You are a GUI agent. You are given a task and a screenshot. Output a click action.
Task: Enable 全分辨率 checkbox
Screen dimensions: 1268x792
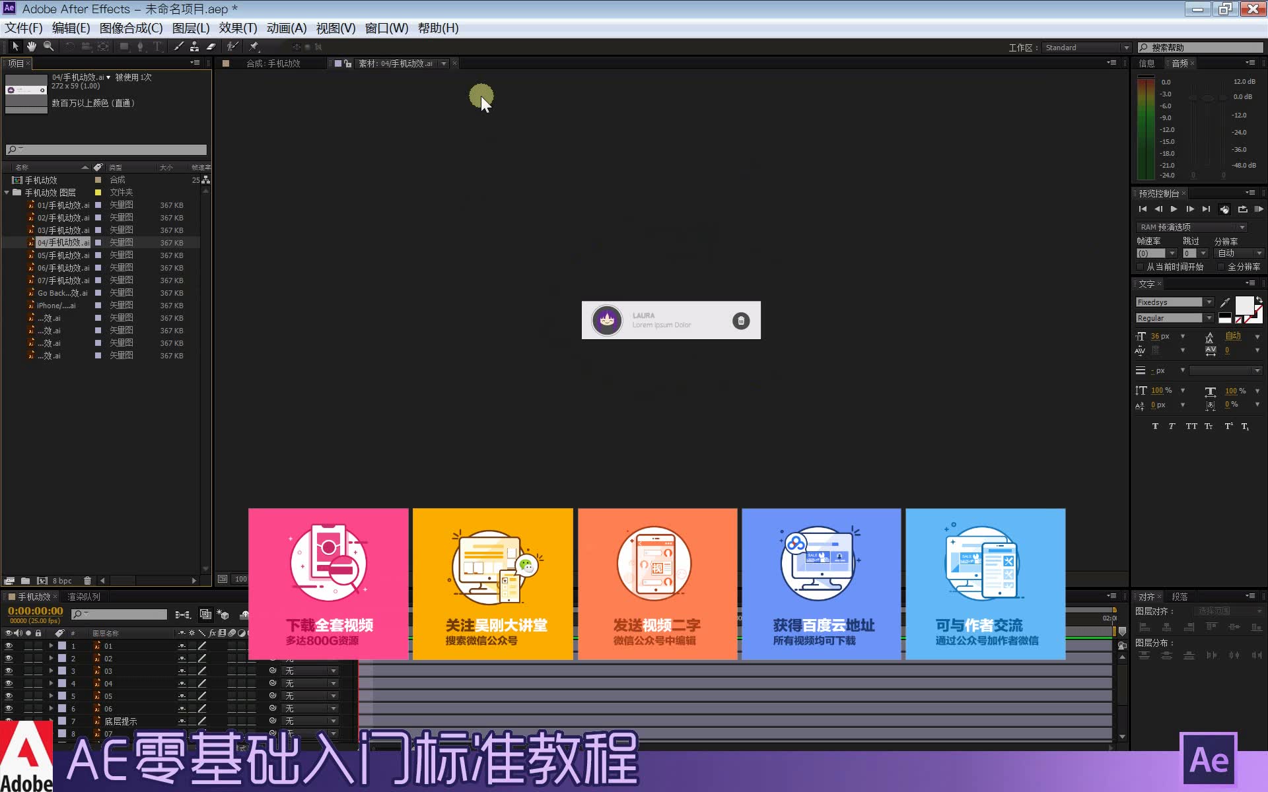(x=1220, y=267)
